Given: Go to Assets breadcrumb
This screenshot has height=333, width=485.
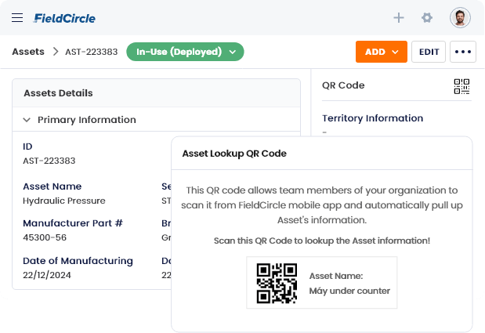Looking at the screenshot, I should pos(28,52).
